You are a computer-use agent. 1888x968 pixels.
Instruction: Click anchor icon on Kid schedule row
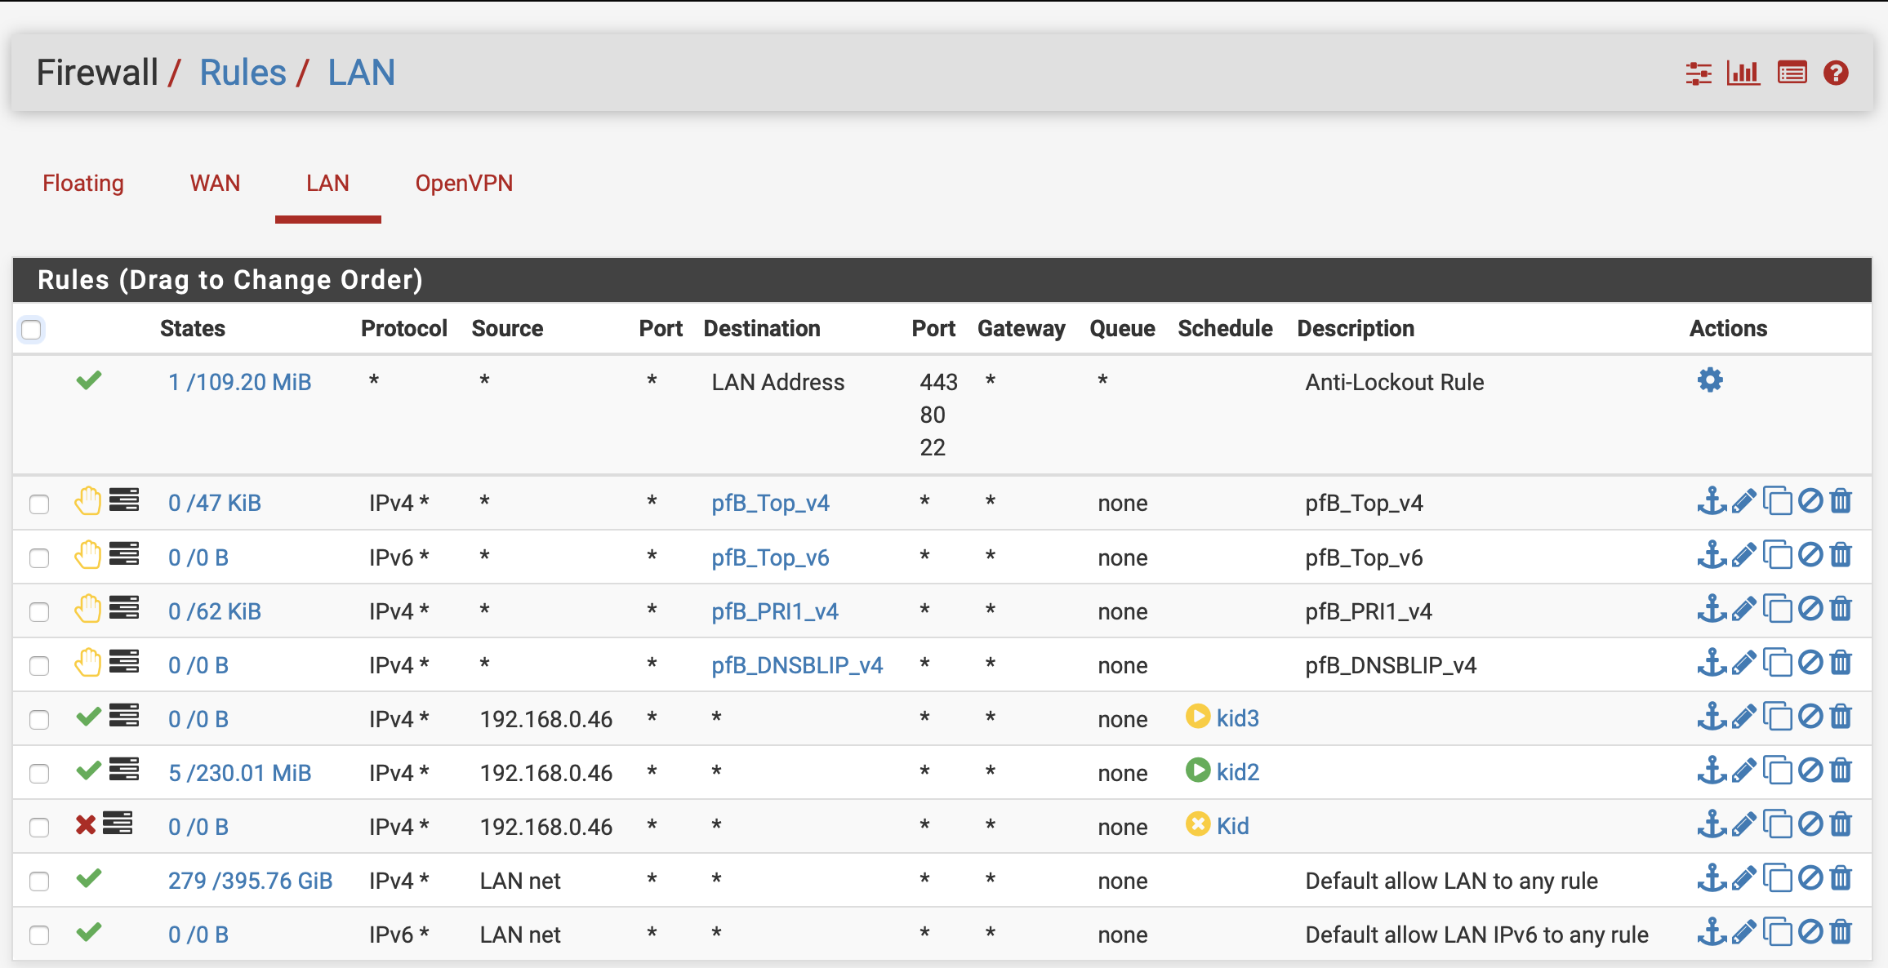click(x=1712, y=824)
